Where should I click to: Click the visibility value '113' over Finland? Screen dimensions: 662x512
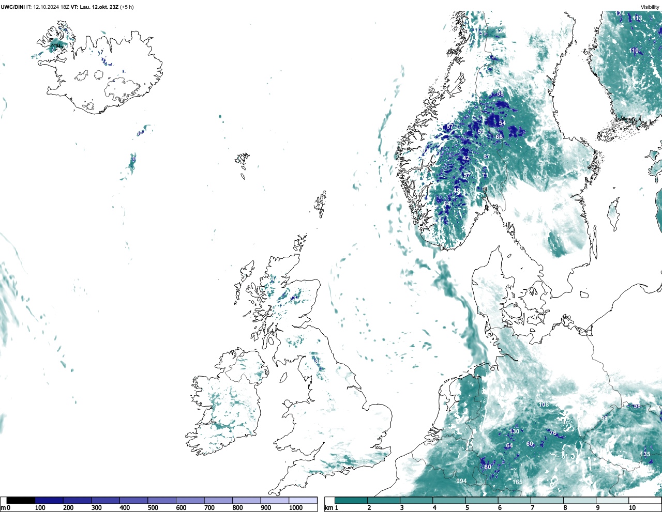pos(638,18)
